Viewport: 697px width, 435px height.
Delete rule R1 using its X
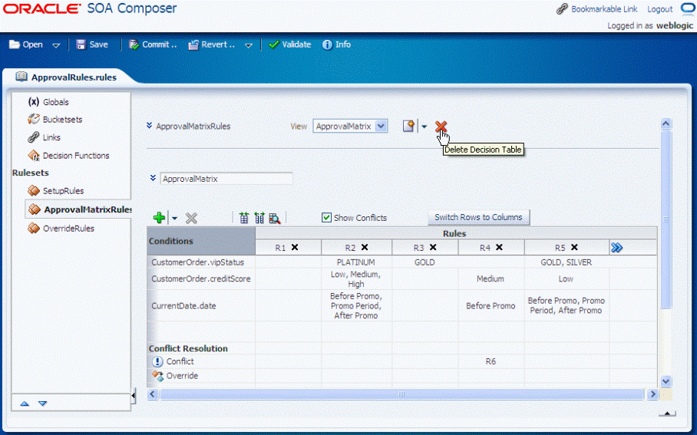pos(295,247)
